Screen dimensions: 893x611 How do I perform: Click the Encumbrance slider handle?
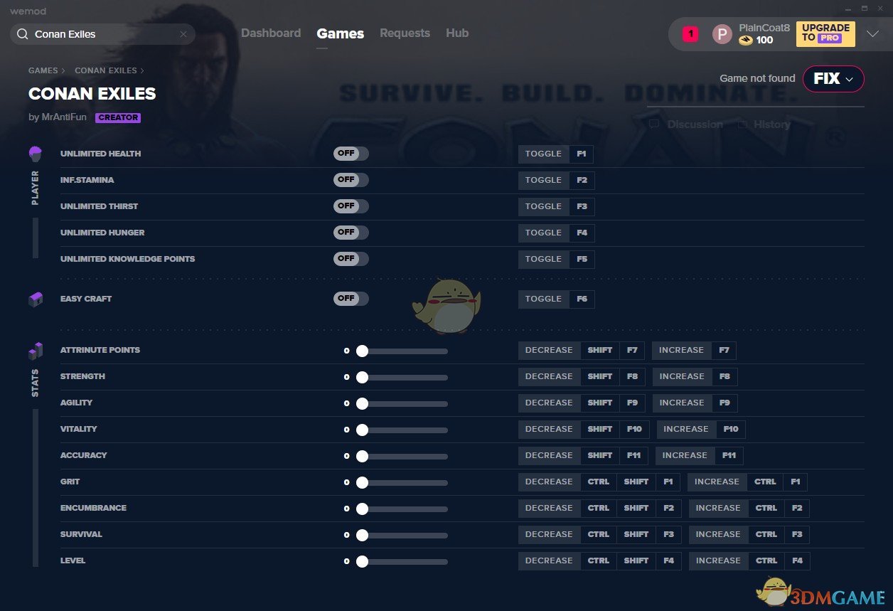pyautogui.click(x=362, y=509)
